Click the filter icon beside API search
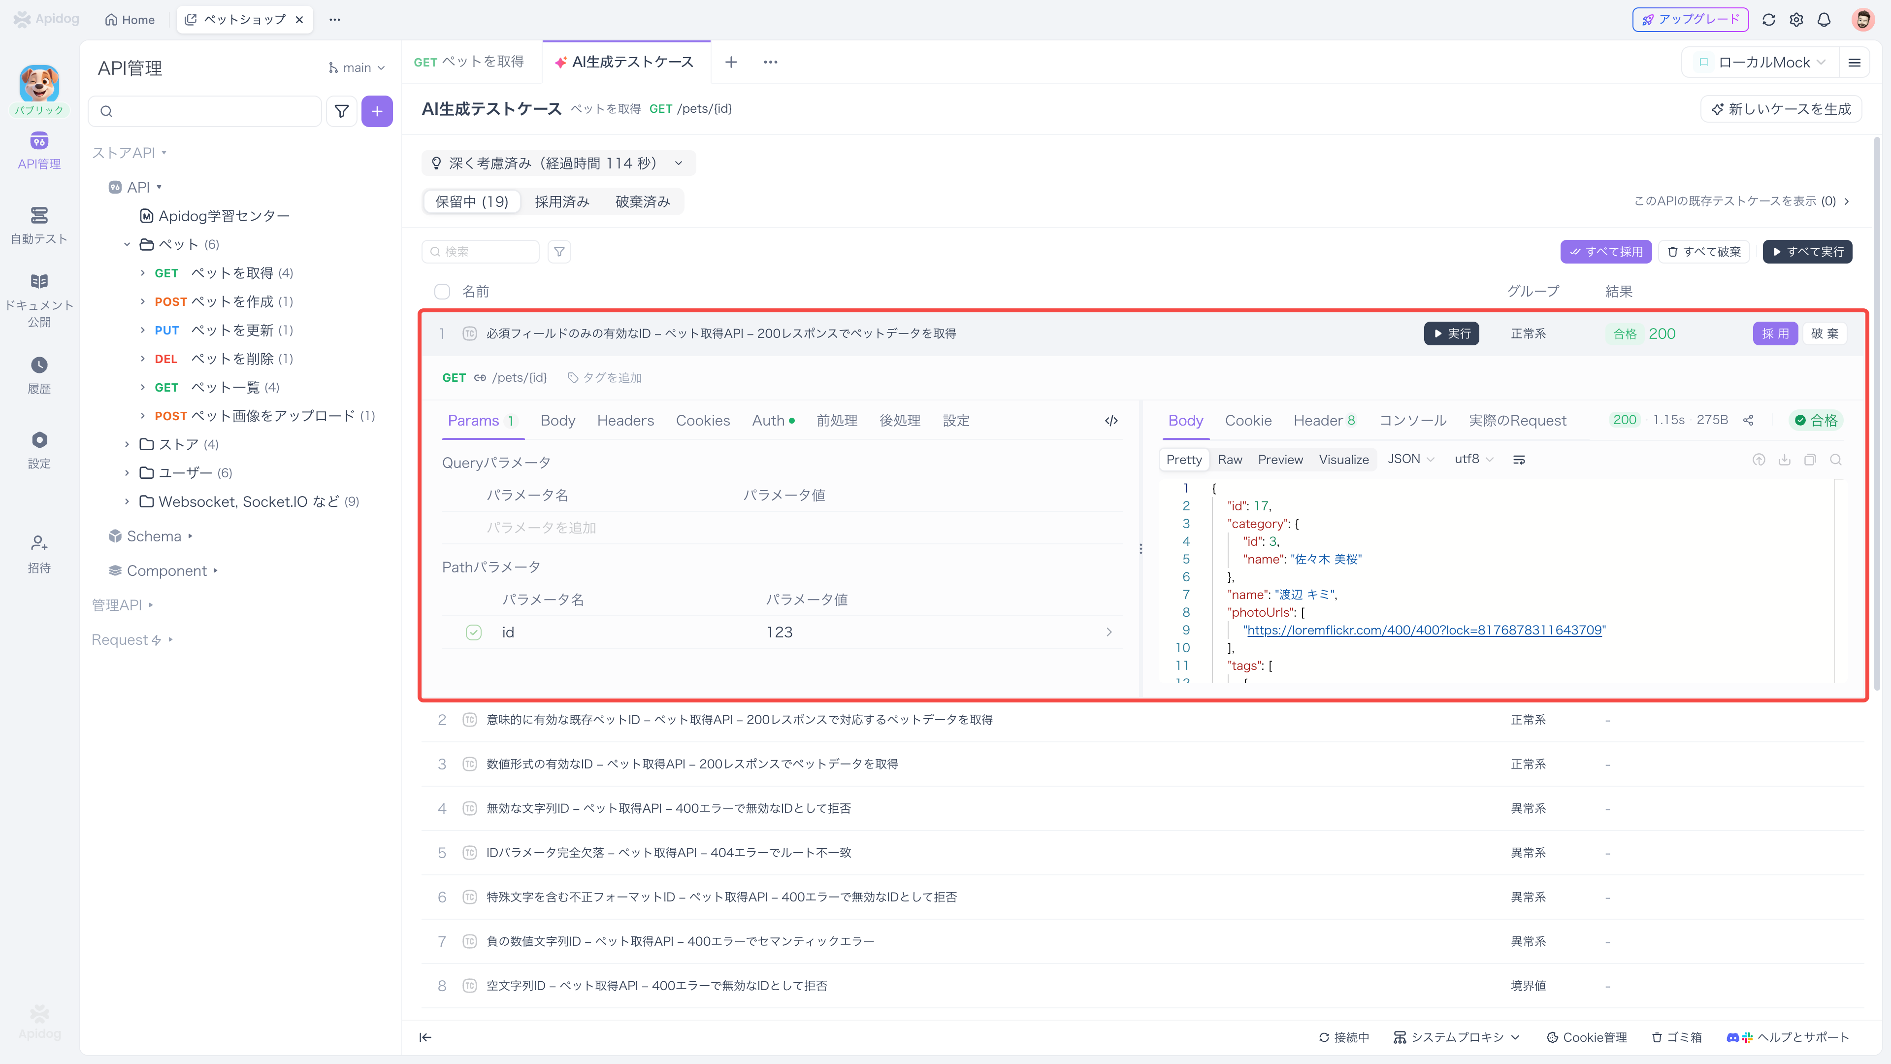The image size is (1891, 1064). click(341, 111)
